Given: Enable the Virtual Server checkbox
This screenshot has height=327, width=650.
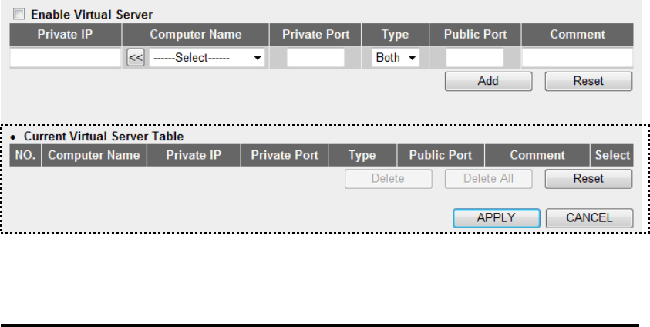Looking at the screenshot, I should tap(19, 14).
